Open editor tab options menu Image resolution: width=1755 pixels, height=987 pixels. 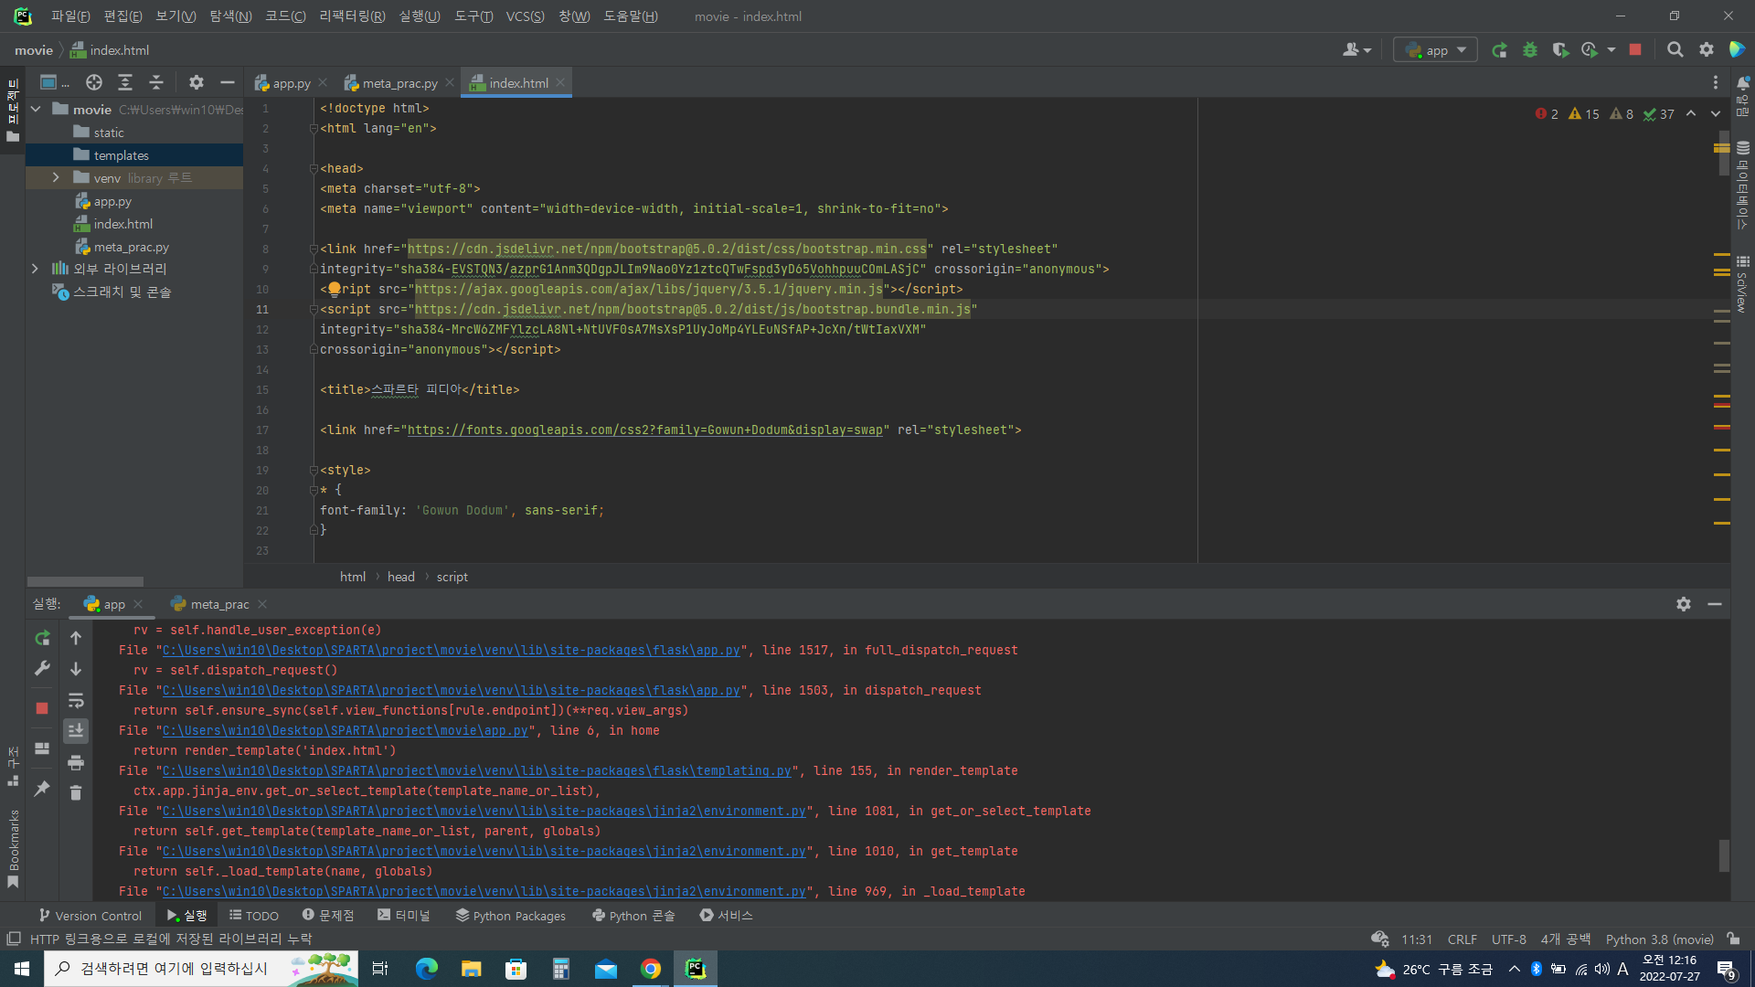pos(1716,83)
